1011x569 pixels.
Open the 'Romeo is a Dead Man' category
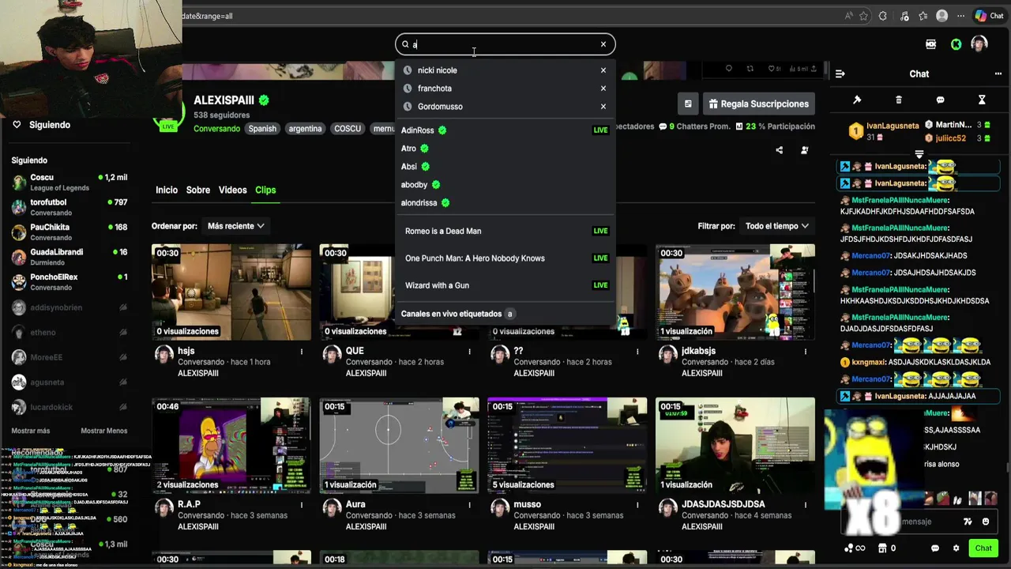[505, 231]
